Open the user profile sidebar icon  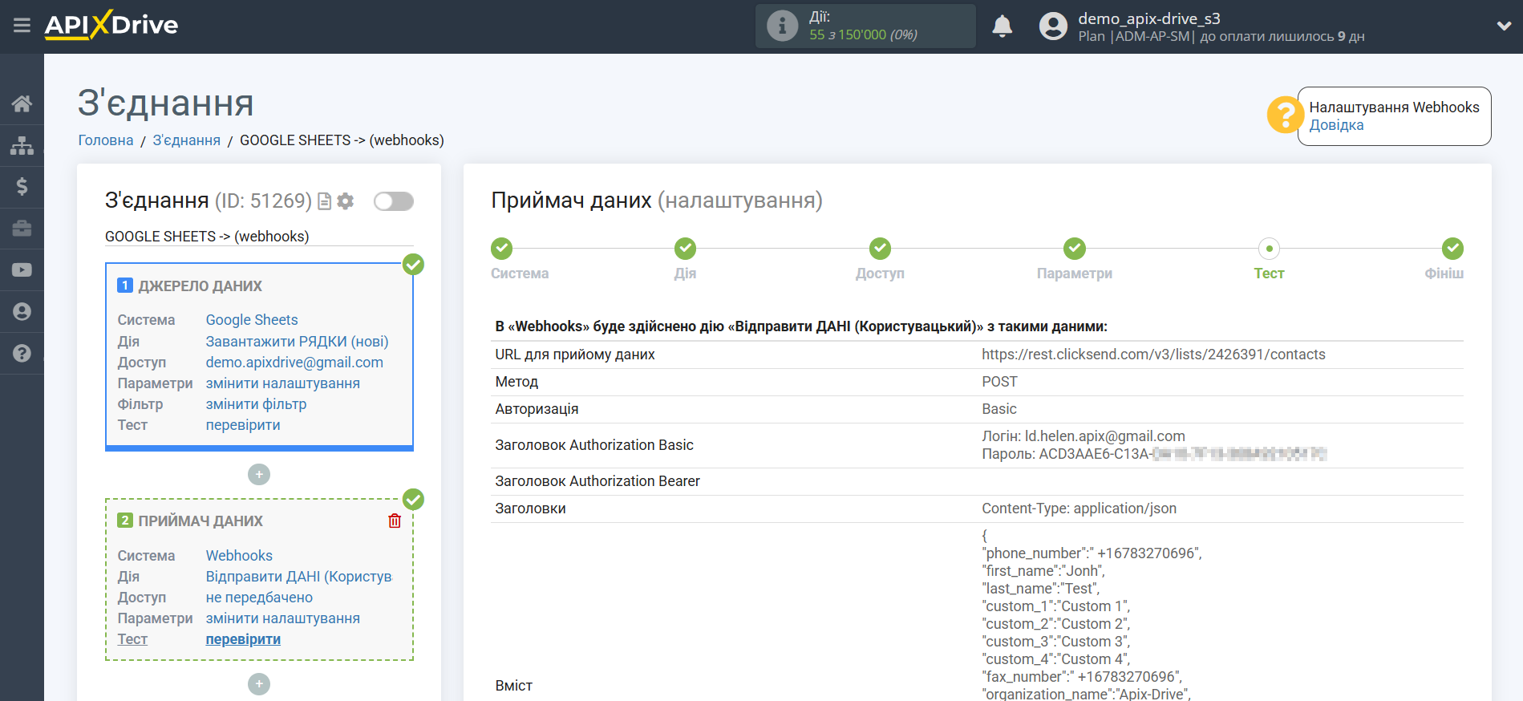[x=22, y=312]
